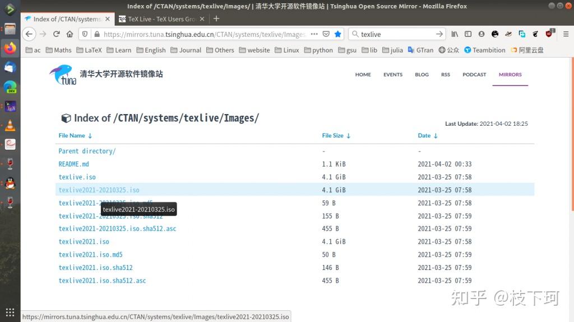Open the page actions ellipsis menu
Viewport: 574px width, 322px height.
[x=313, y=34]
